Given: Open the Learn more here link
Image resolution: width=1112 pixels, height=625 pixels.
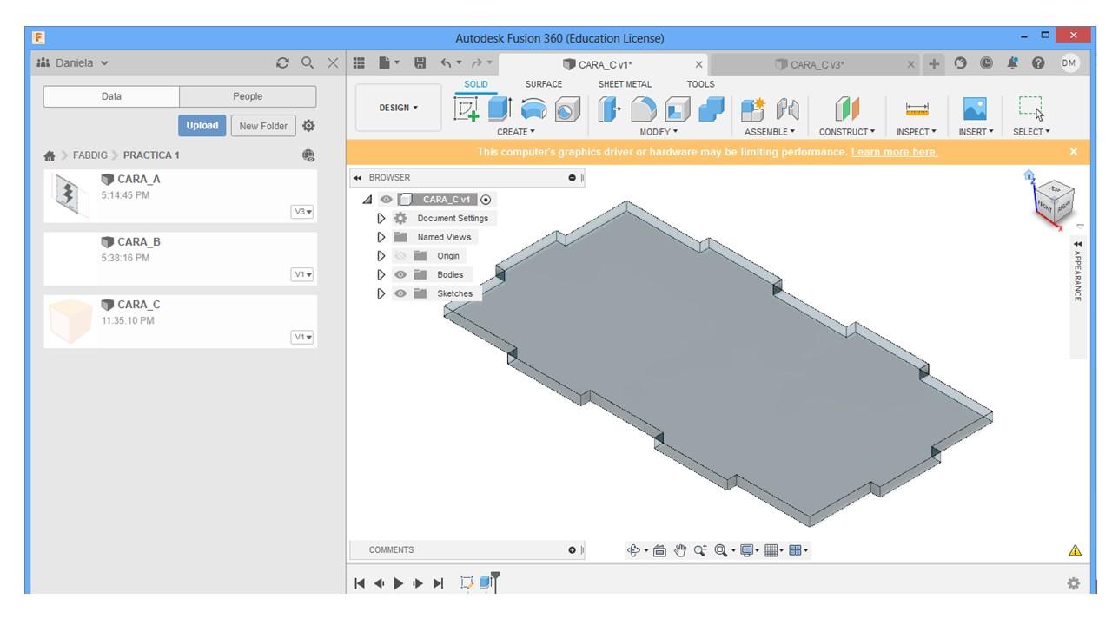Looking at the screenshot, I should pyautogui.click(x=894, y=152).
